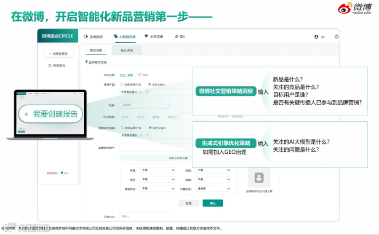379x235 pixels.
Task: Expand the 选择产品 tag selector arrow
Action: [147, 92]
